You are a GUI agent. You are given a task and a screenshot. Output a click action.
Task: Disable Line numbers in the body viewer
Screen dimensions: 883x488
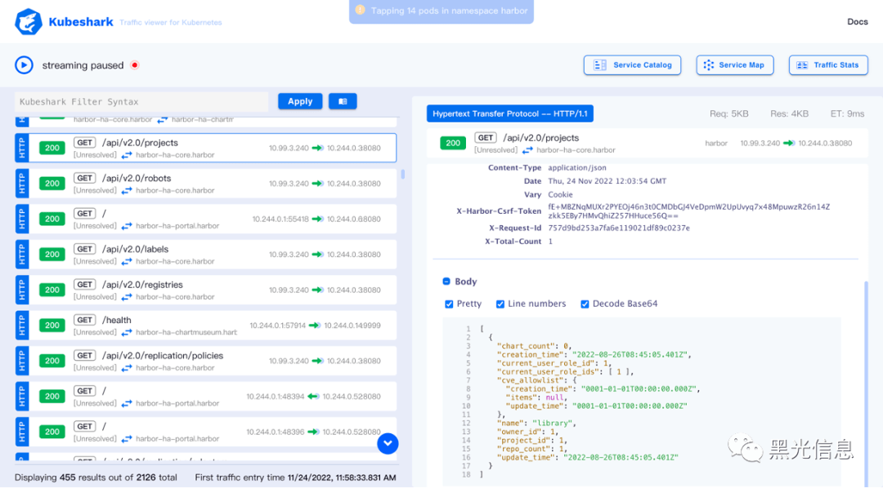coord(500,303)
